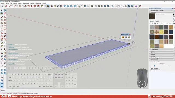Choose the orange striped material swatch
The width and height of the screenshot is (175, 98).
tap(161, 46)
